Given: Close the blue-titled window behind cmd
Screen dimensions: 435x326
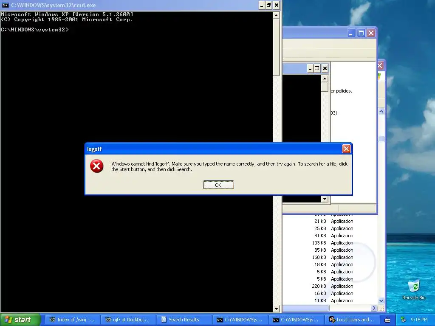Looking at the screenshot, I should [x=371, y=33].
